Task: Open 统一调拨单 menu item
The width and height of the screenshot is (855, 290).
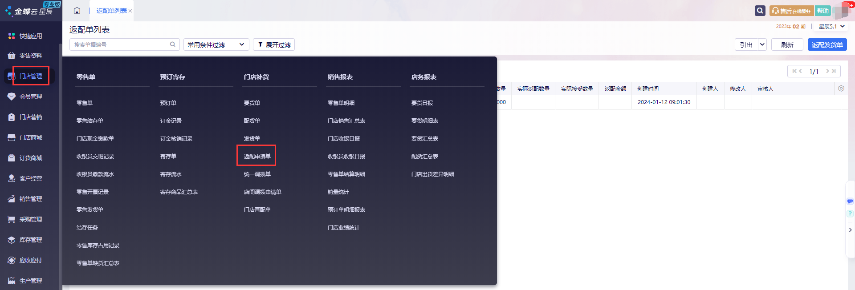Action: [257, 174]
